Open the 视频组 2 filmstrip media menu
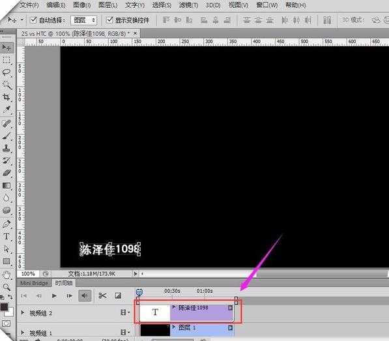 [125, 312]
